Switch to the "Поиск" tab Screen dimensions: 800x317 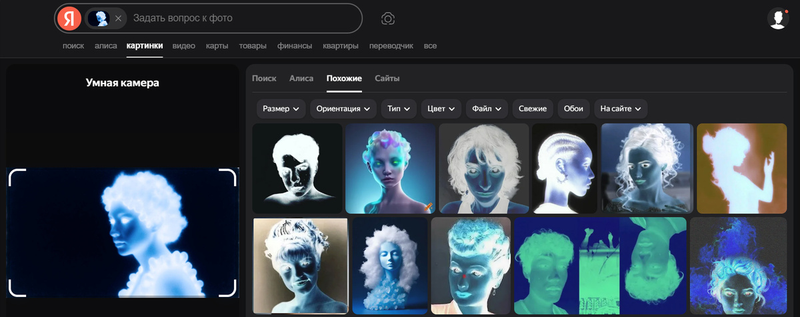tap(264, 78)
